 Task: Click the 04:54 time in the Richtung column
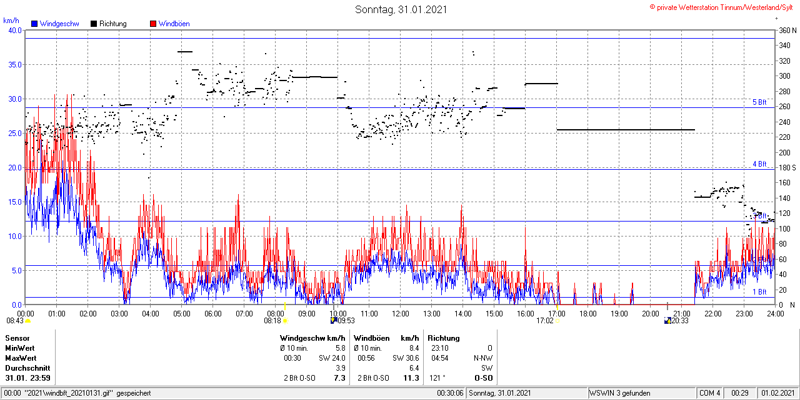pos(439,358)
